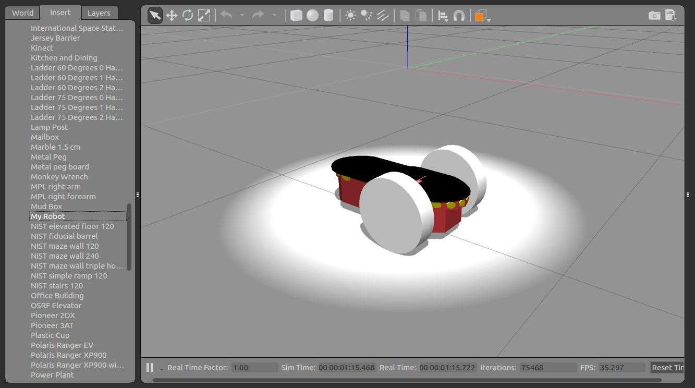Pause the simulation

coord(150,368)
